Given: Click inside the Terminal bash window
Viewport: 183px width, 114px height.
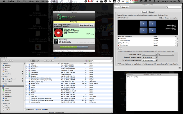Looking at the screenshot, I should [x=152, y=93].
